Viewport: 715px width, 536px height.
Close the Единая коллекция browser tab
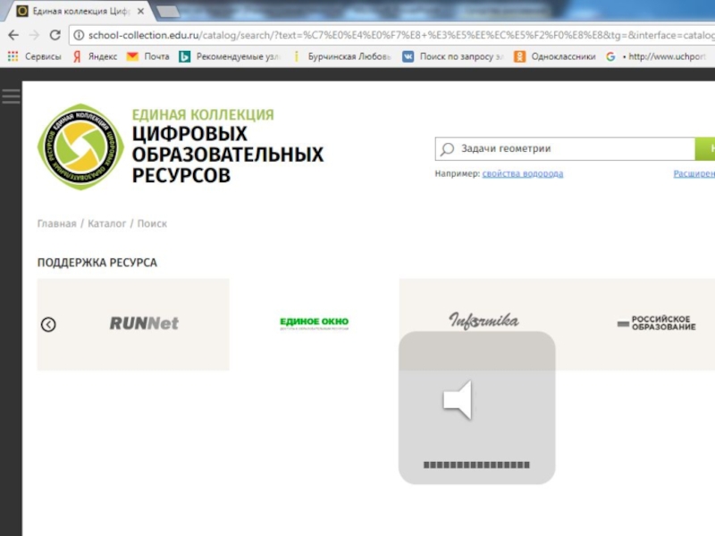[x=141, y=11]
